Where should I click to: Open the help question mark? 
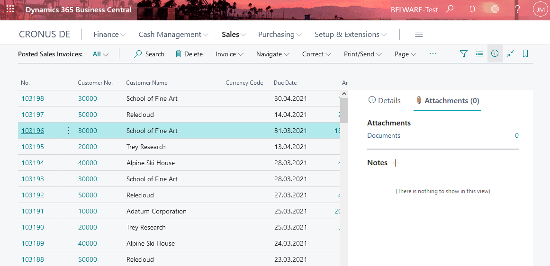(517, 9)
